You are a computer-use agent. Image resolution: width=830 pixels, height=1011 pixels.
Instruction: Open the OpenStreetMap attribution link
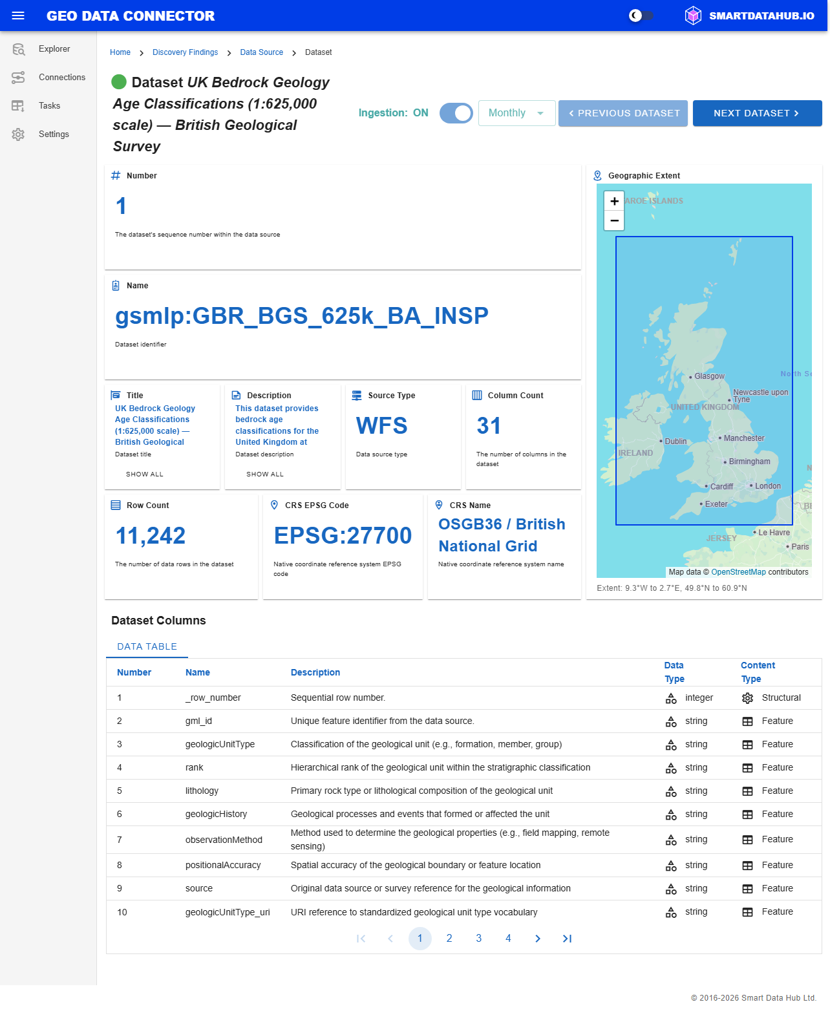coord(738,572)
